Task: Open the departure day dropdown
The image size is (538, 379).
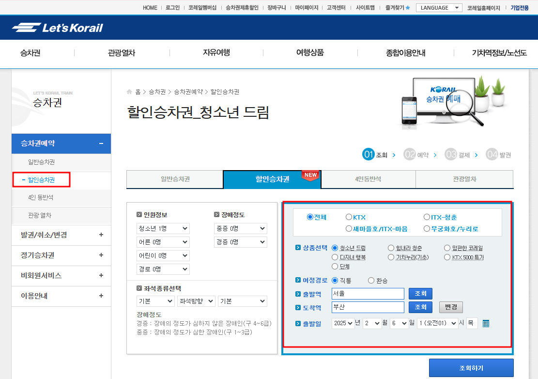Action: pyautogui.click(x=400, y=323)
